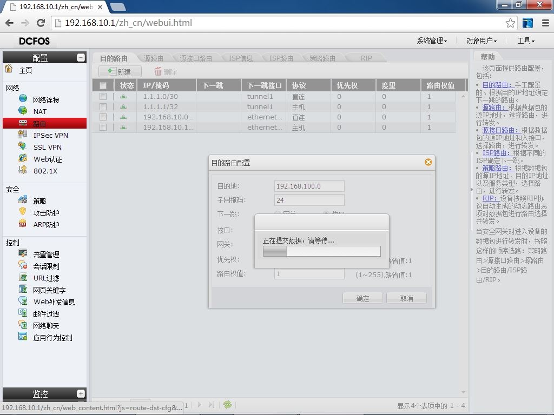This screenshot has width=554, height=415.
Task: Expand the 监控 panel
Action: pos(81,393)
